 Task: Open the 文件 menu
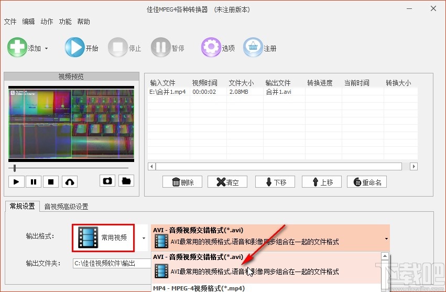click(x=10, y=21)
